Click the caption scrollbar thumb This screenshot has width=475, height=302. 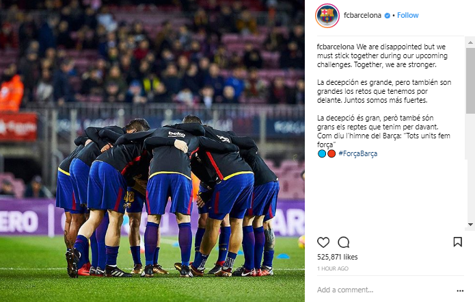pyautogui.click(x=470, y=80)
